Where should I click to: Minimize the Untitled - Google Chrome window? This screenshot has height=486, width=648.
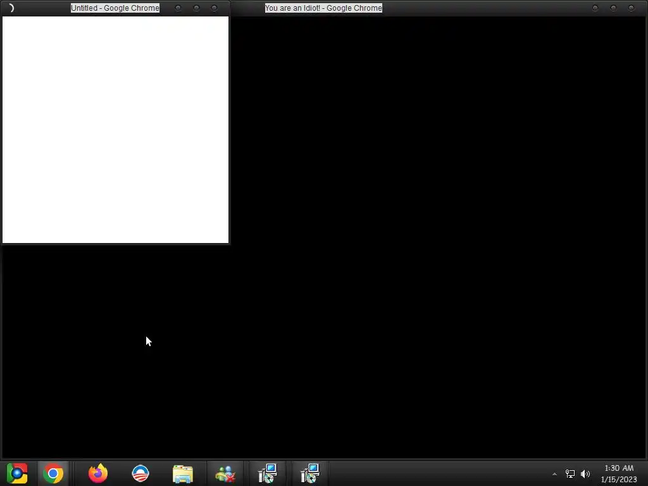[178, 8]
